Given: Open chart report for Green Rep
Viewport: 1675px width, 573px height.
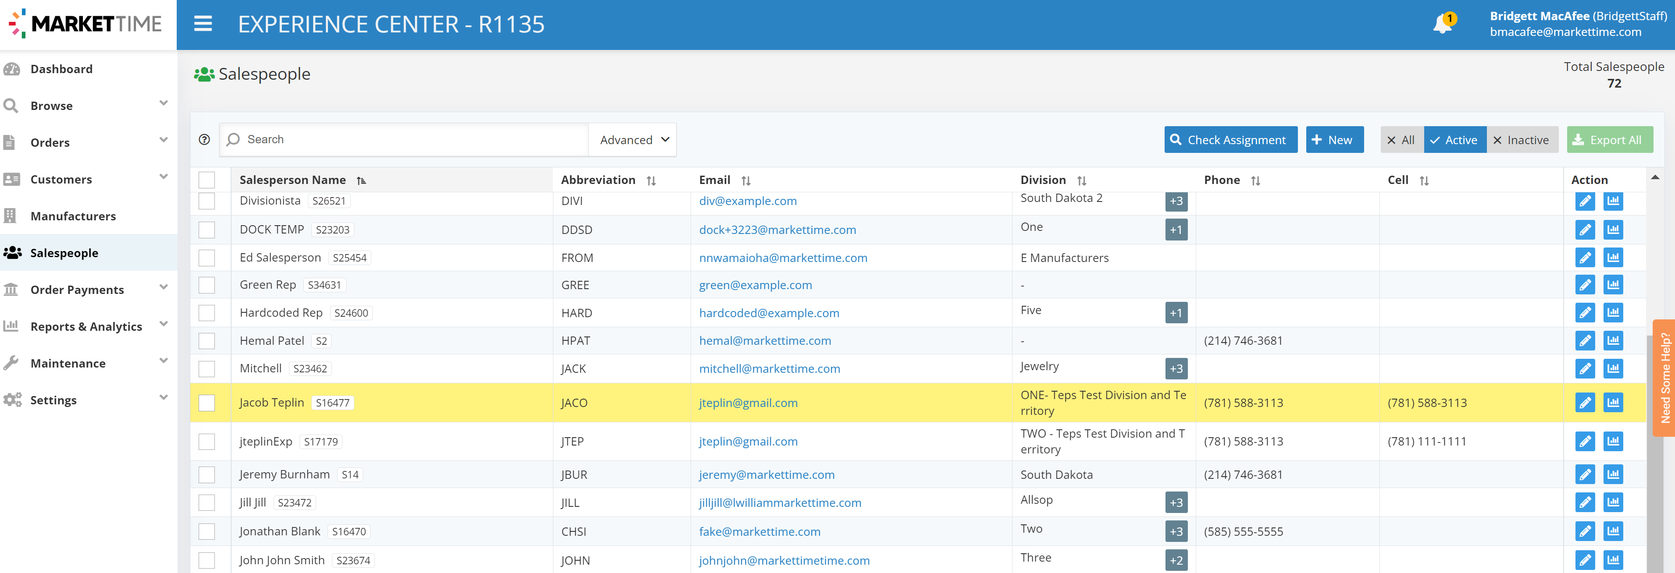Looking at the screenshot, I should (1613, 285).
